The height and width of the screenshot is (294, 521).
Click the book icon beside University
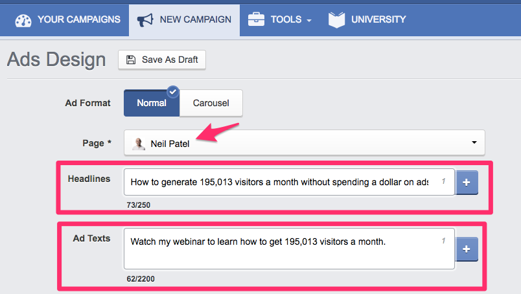[336, 19]
